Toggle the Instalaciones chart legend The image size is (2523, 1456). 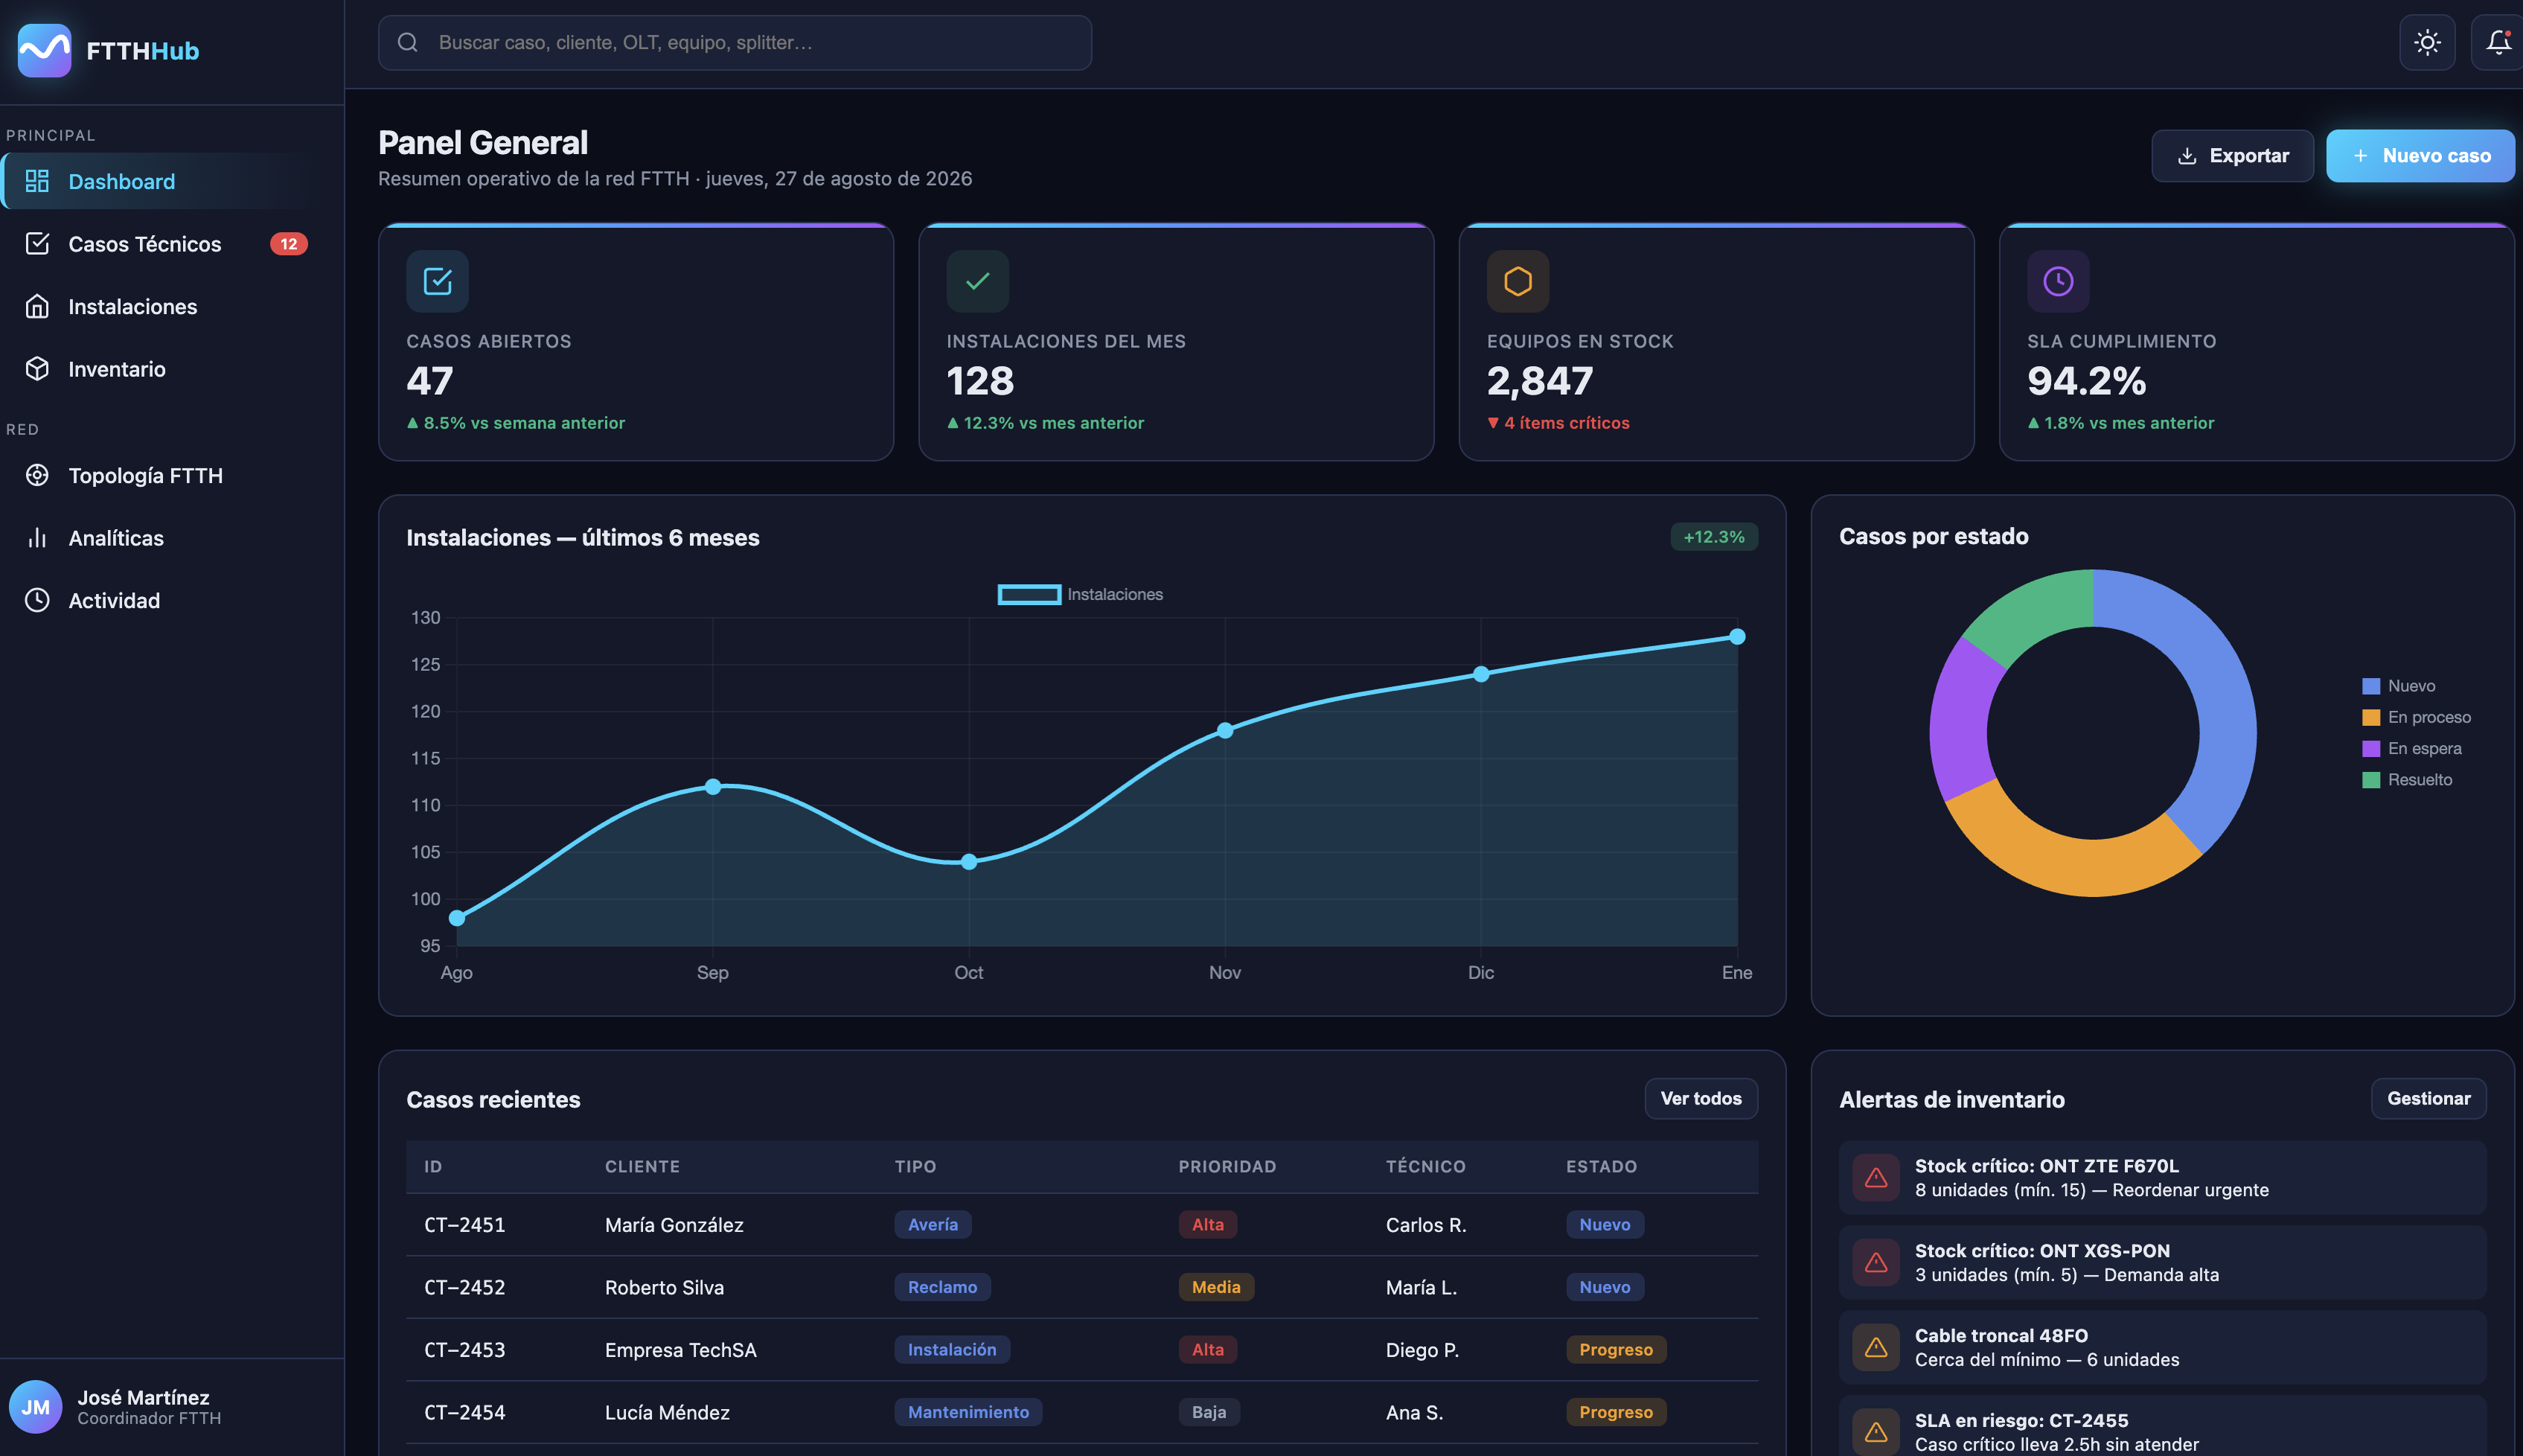point(1080,594)
